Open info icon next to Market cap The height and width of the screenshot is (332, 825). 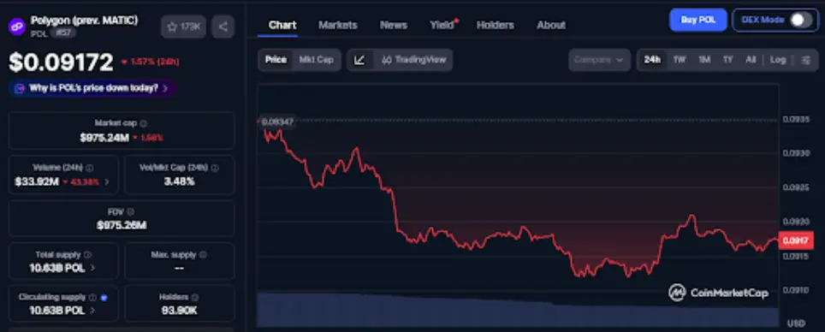[144, 123]
